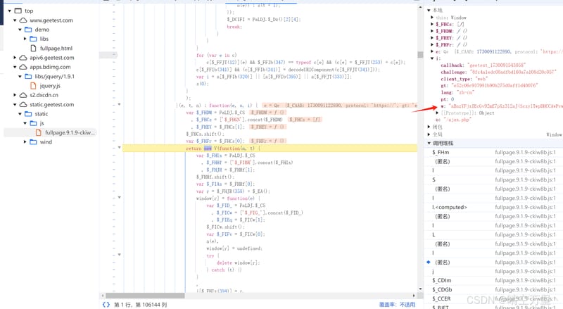The image size is (563, 309).
Task: Open fullpage.html in the file tree
Action: (56, 48)
